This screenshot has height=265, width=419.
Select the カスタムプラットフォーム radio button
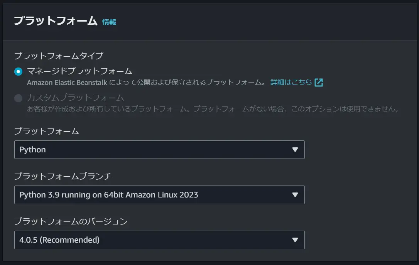click(18, 98)
